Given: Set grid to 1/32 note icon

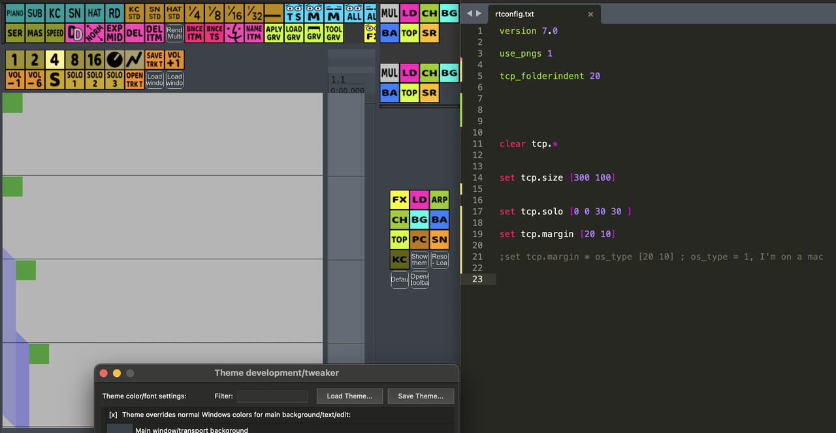Looking at the screenshot, I should (254, 13).
